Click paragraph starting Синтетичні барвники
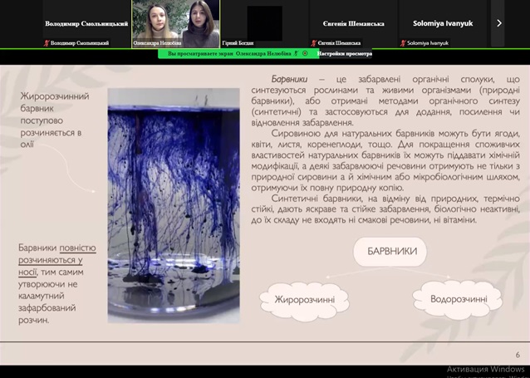 [x=385, y=209]
